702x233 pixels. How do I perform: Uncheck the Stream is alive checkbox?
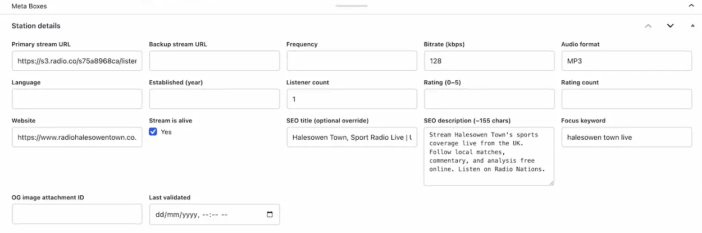pos(153,132)
